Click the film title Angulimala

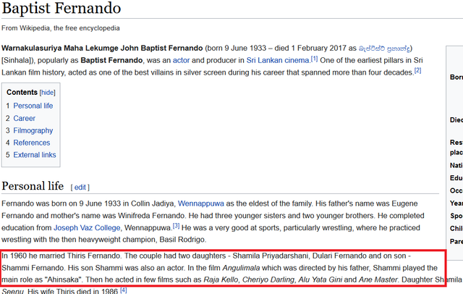(x=241, y=268)
